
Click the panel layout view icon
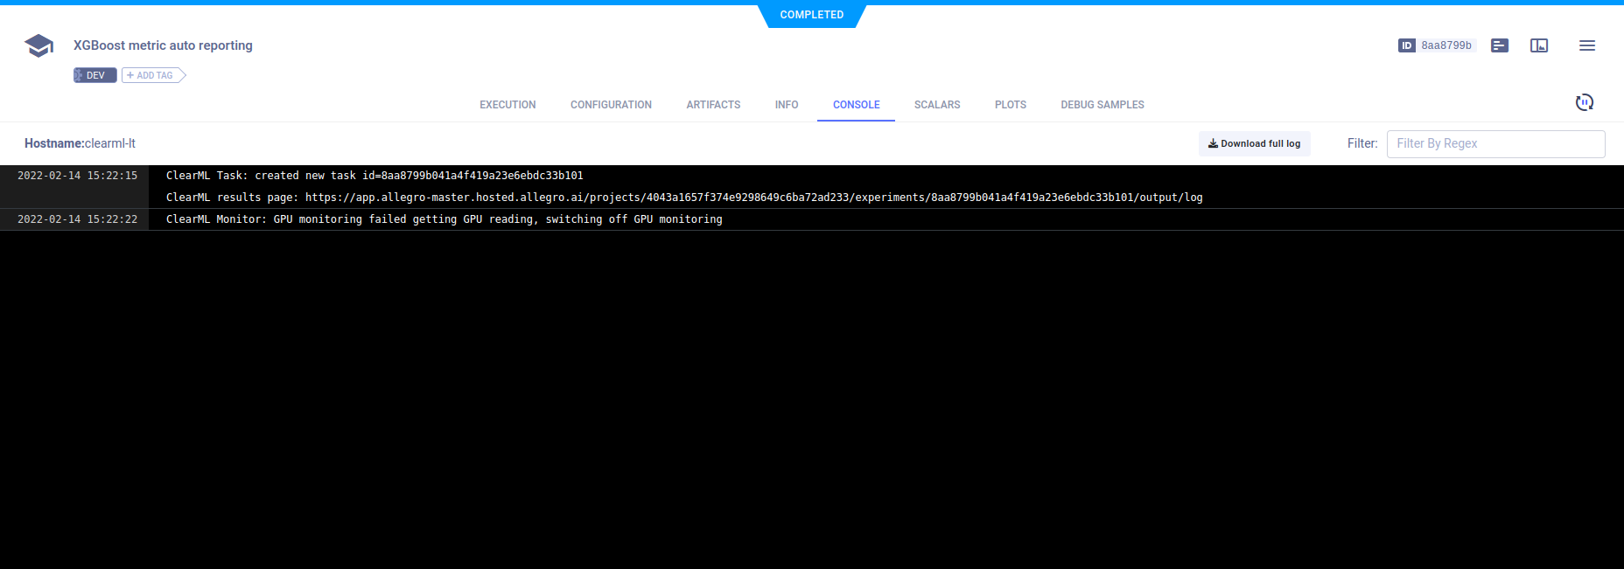1538,45
